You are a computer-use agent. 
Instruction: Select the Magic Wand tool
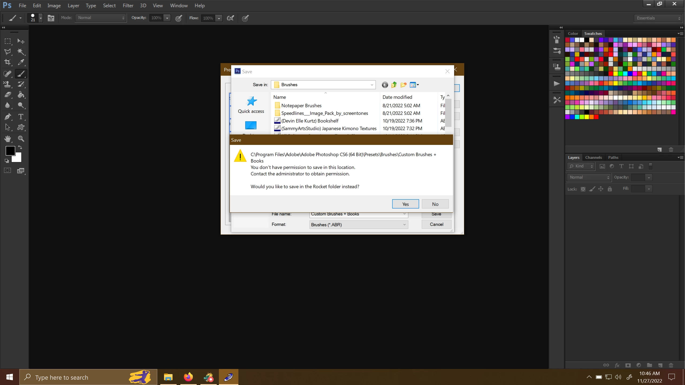pyautogui.click(x=21, y=52)
